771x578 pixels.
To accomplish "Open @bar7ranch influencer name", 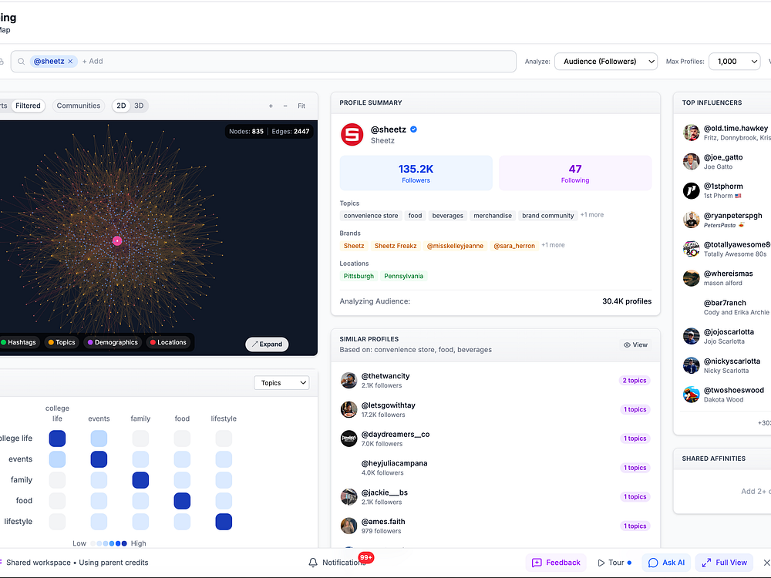I will 725,303.
